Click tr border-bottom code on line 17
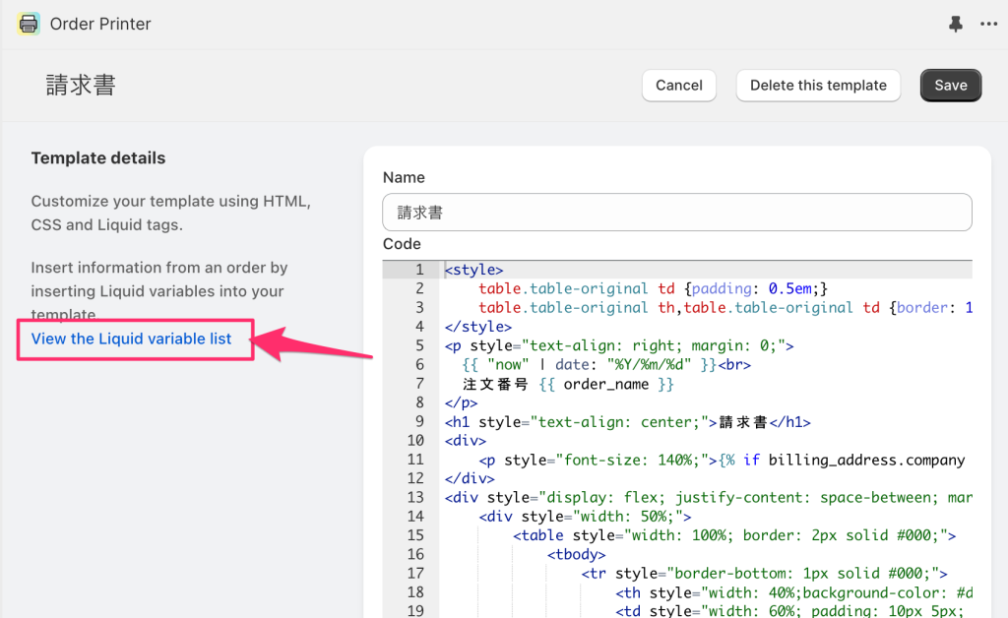The width and height of the screenshot is (1008, 618). pyautogui.click(x=764, y=573)
